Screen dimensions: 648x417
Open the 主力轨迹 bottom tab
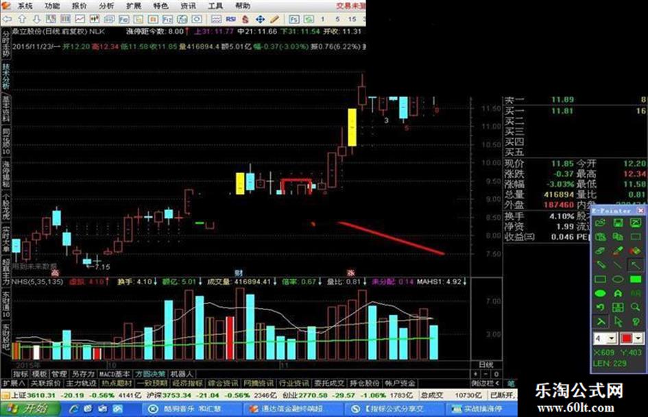(x=81, y=383)
